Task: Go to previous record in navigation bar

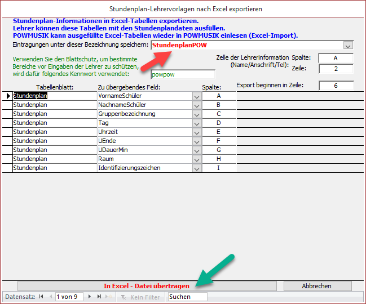Action: tap(50, 297)
